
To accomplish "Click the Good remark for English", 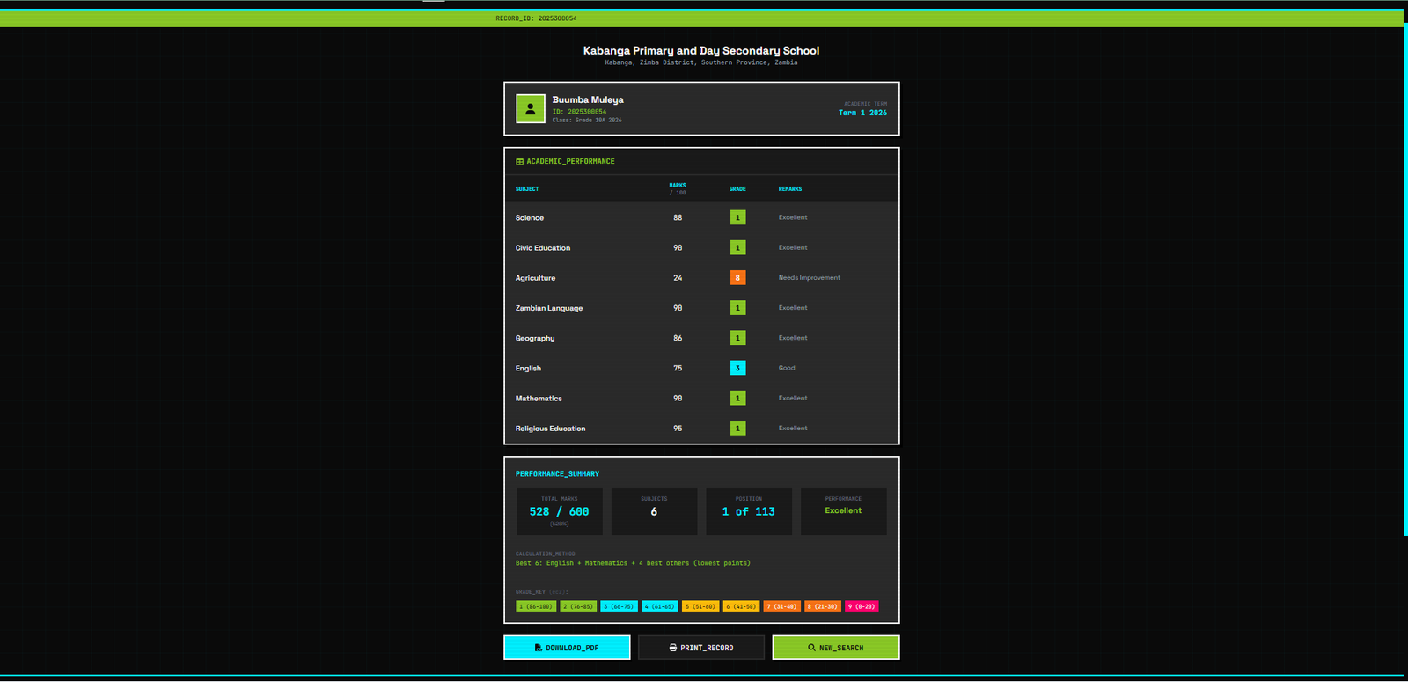I will coord(787,368).
